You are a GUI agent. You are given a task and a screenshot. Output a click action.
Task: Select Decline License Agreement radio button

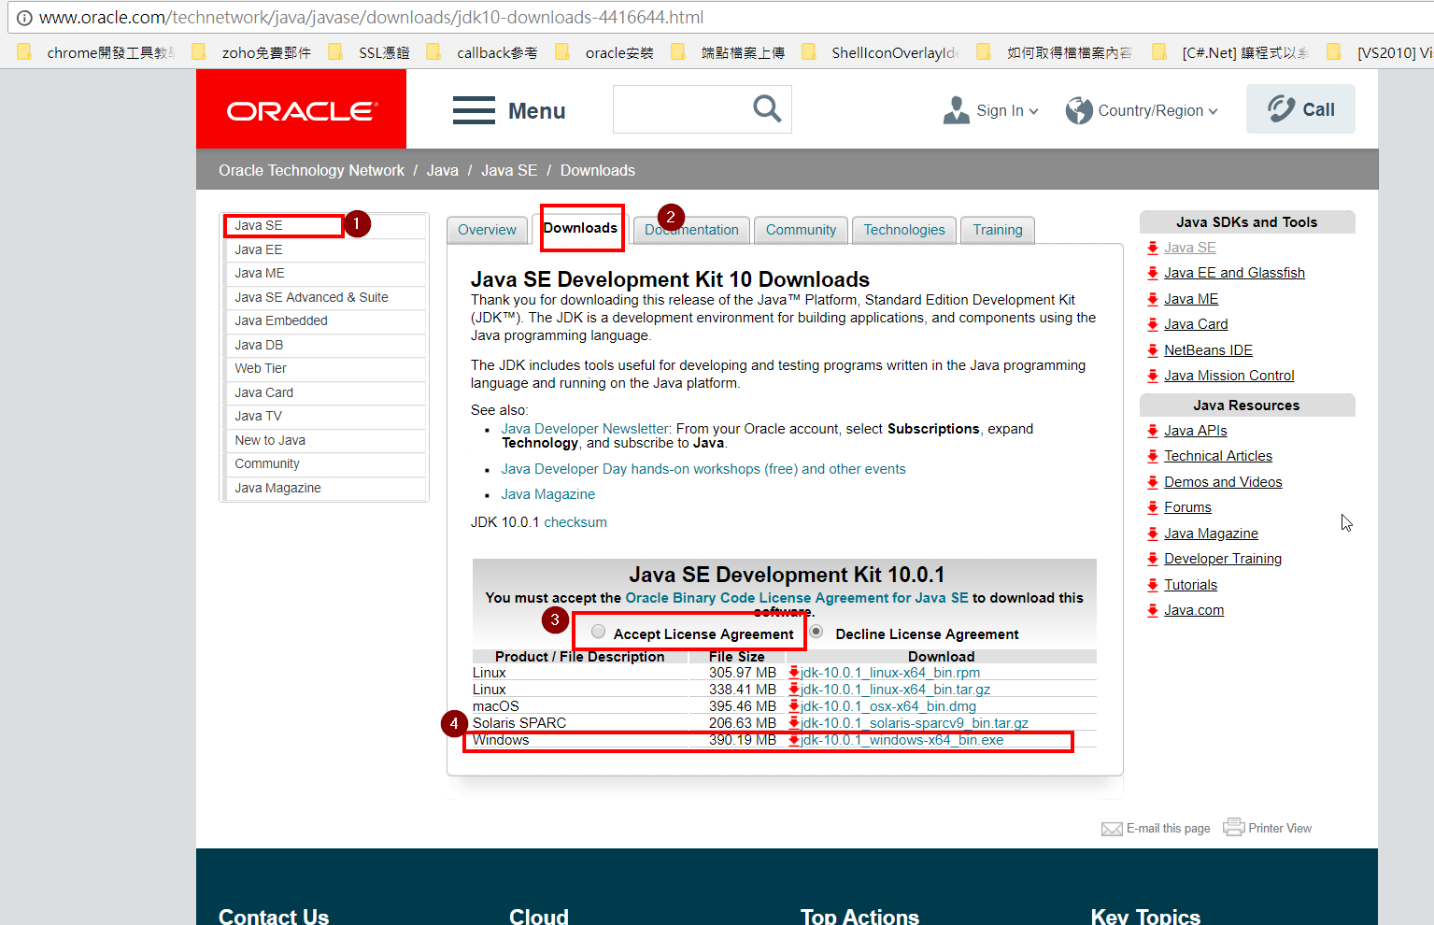pyautogui.click(x=816, y=632)
